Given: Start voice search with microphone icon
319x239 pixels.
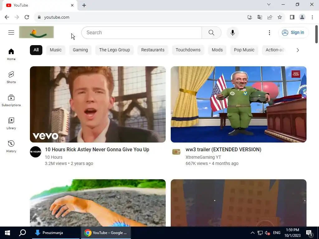Looking at the screenshot, I should pyautogui.click(x=232, y=32).
